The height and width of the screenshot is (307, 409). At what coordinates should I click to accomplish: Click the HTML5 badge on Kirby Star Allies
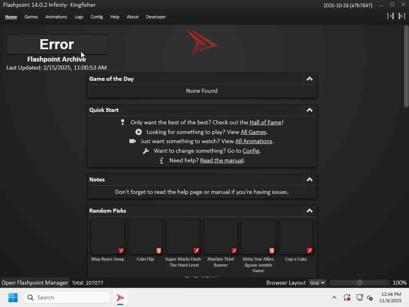point(272,251)
